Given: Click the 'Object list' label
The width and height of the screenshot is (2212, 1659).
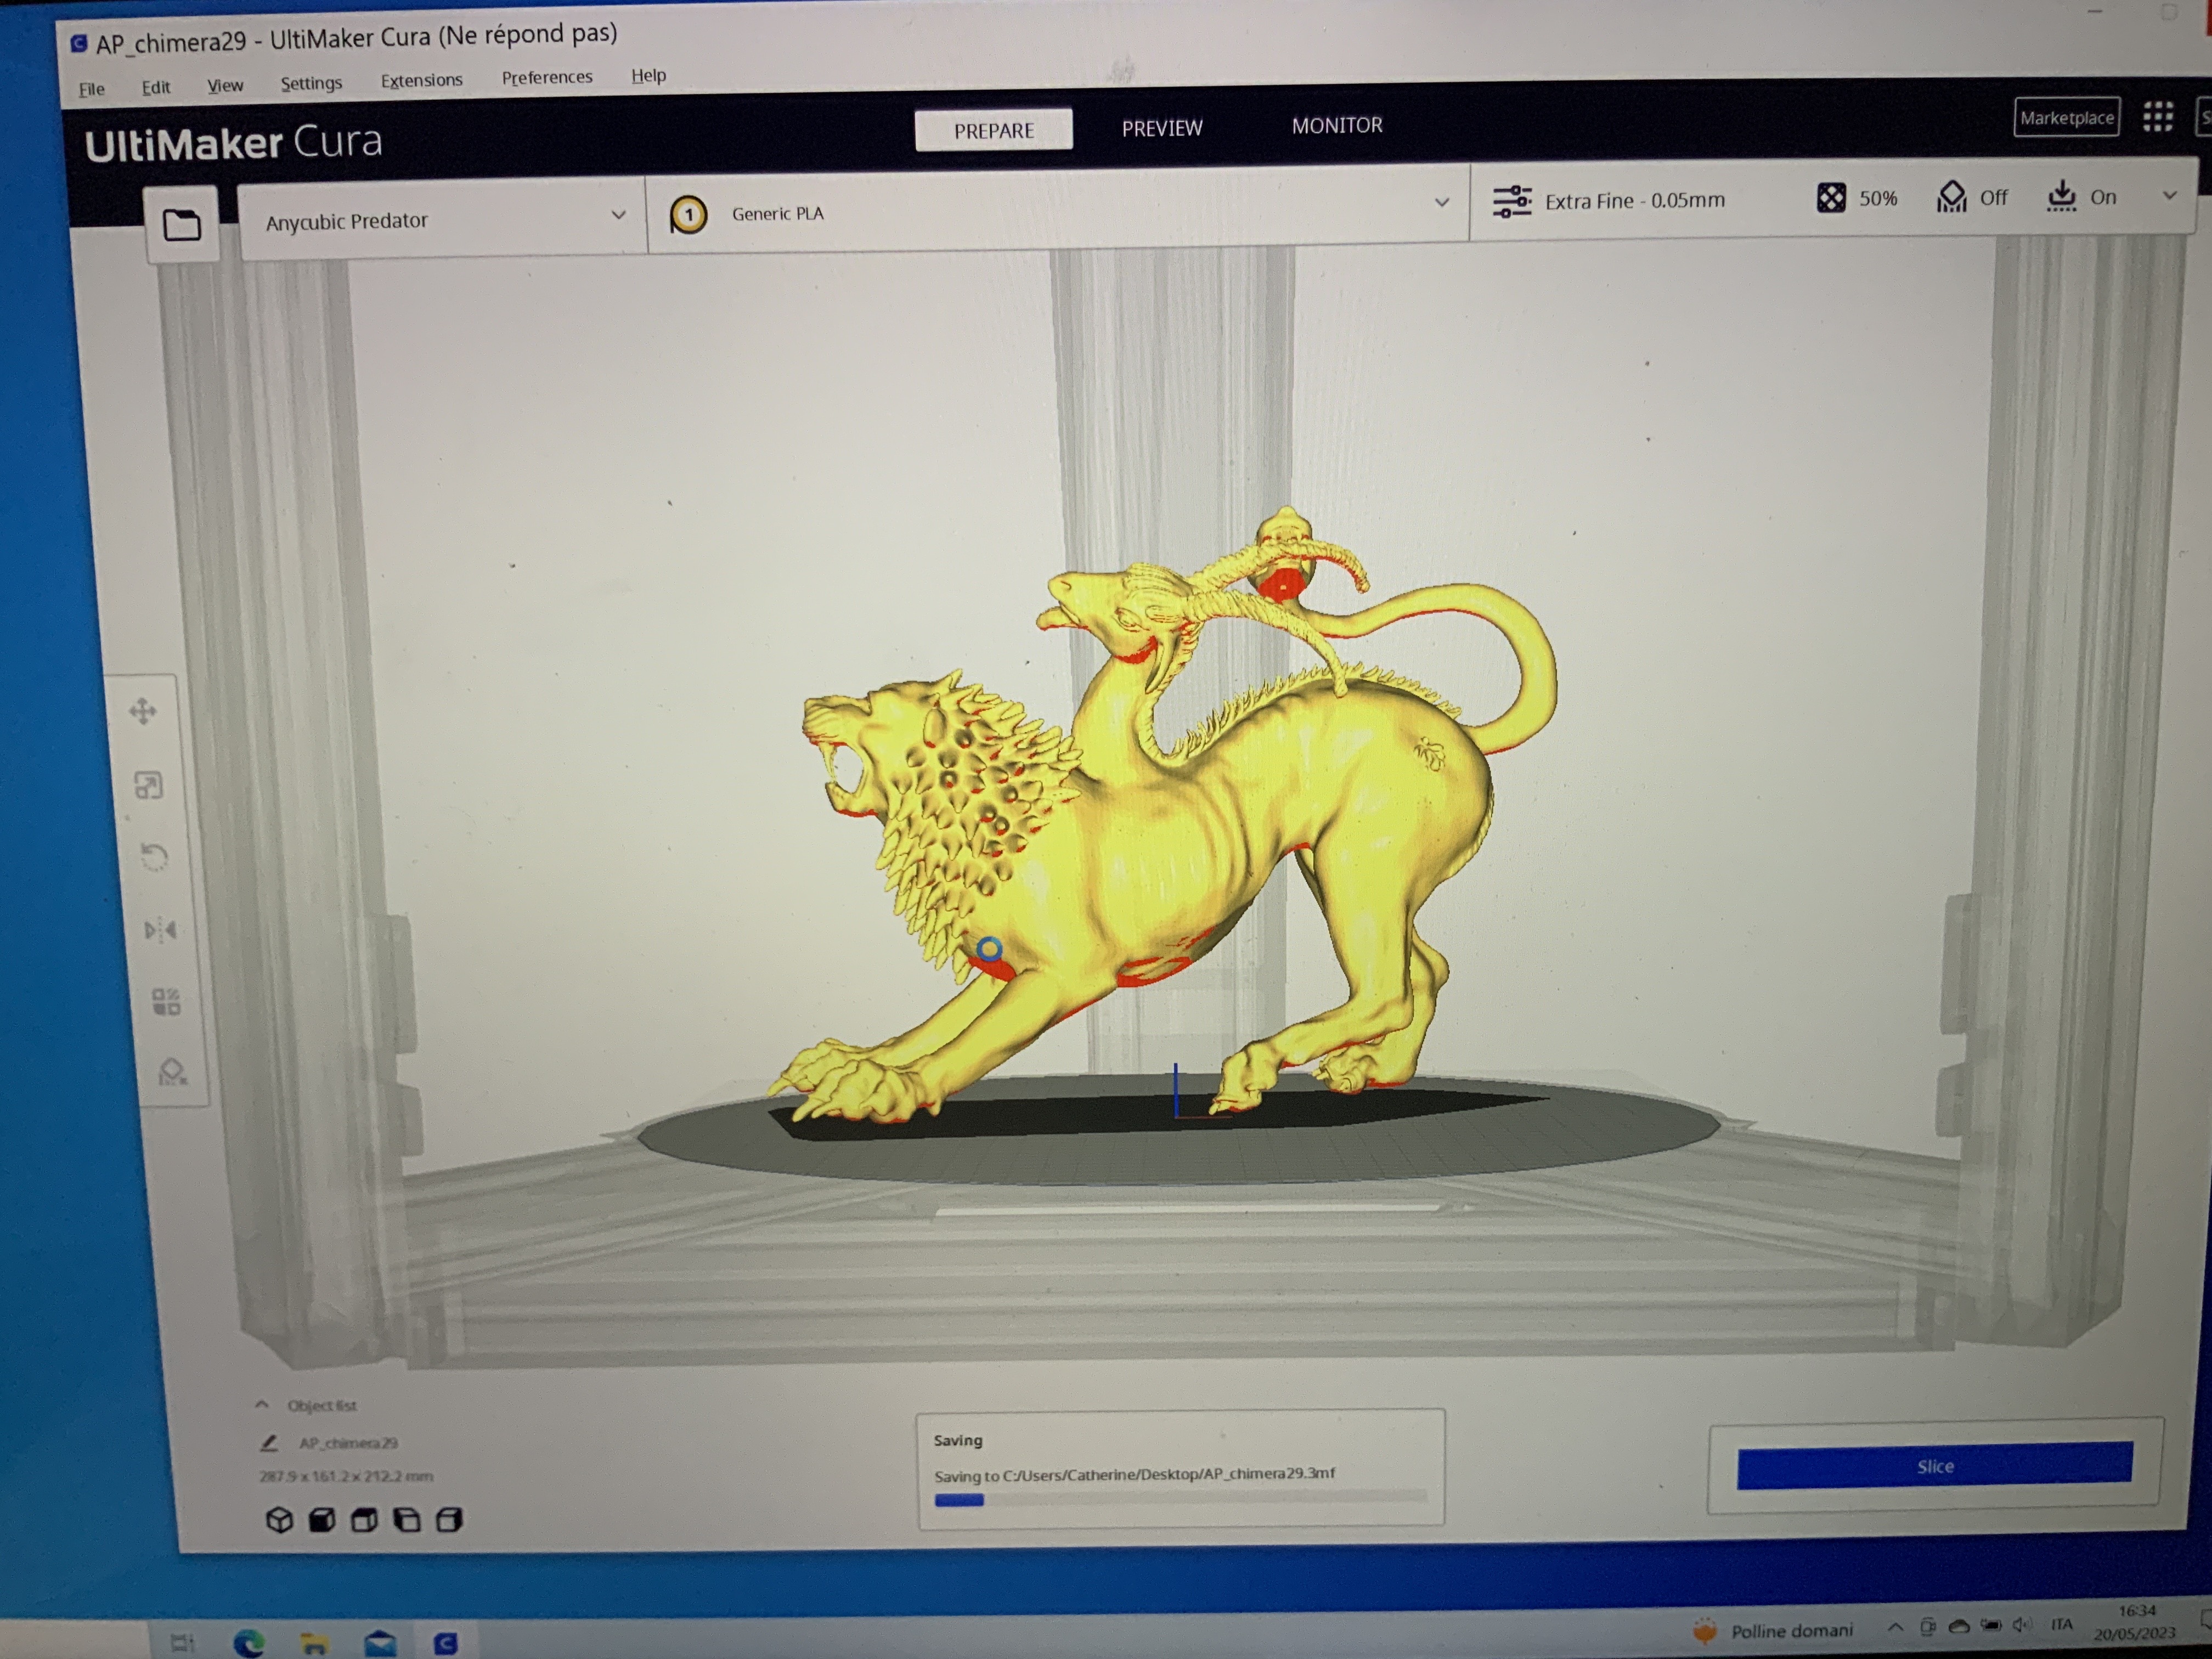Looking at the screenshot, I should point(322,1405).
